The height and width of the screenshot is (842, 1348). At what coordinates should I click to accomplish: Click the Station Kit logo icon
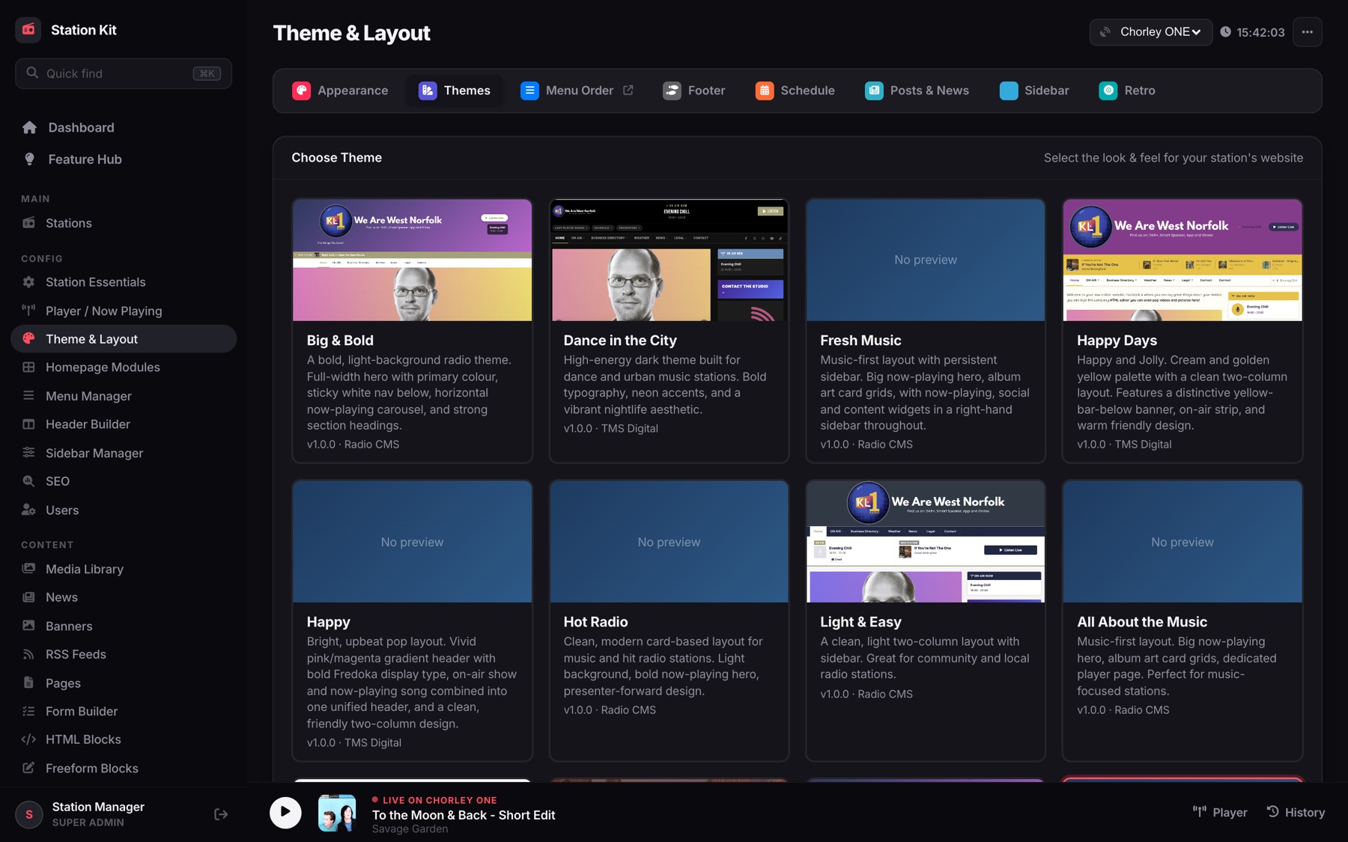tap(28, 30)
